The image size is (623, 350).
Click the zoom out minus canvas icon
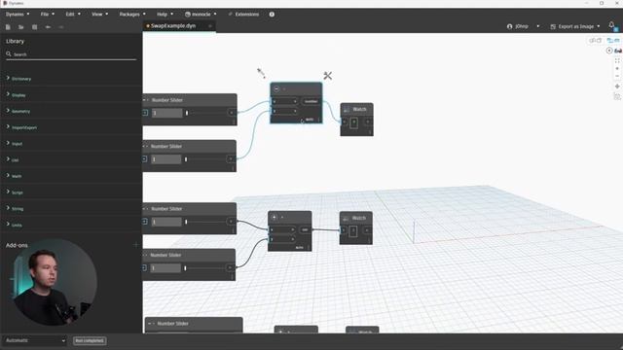[x=617, y=76]
